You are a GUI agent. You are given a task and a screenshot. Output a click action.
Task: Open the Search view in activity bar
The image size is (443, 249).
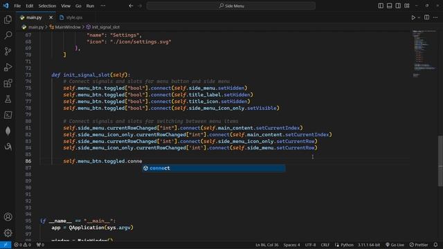coord(8,35)
